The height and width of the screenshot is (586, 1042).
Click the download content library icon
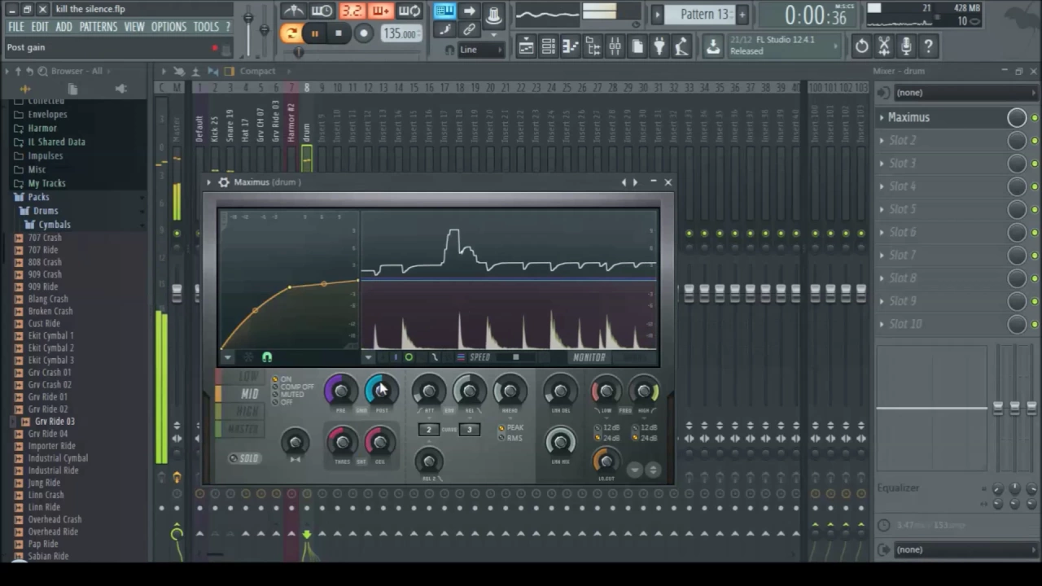712,47
